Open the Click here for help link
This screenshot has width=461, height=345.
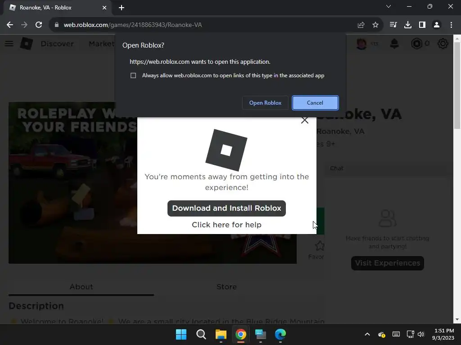tap(226, 225)
